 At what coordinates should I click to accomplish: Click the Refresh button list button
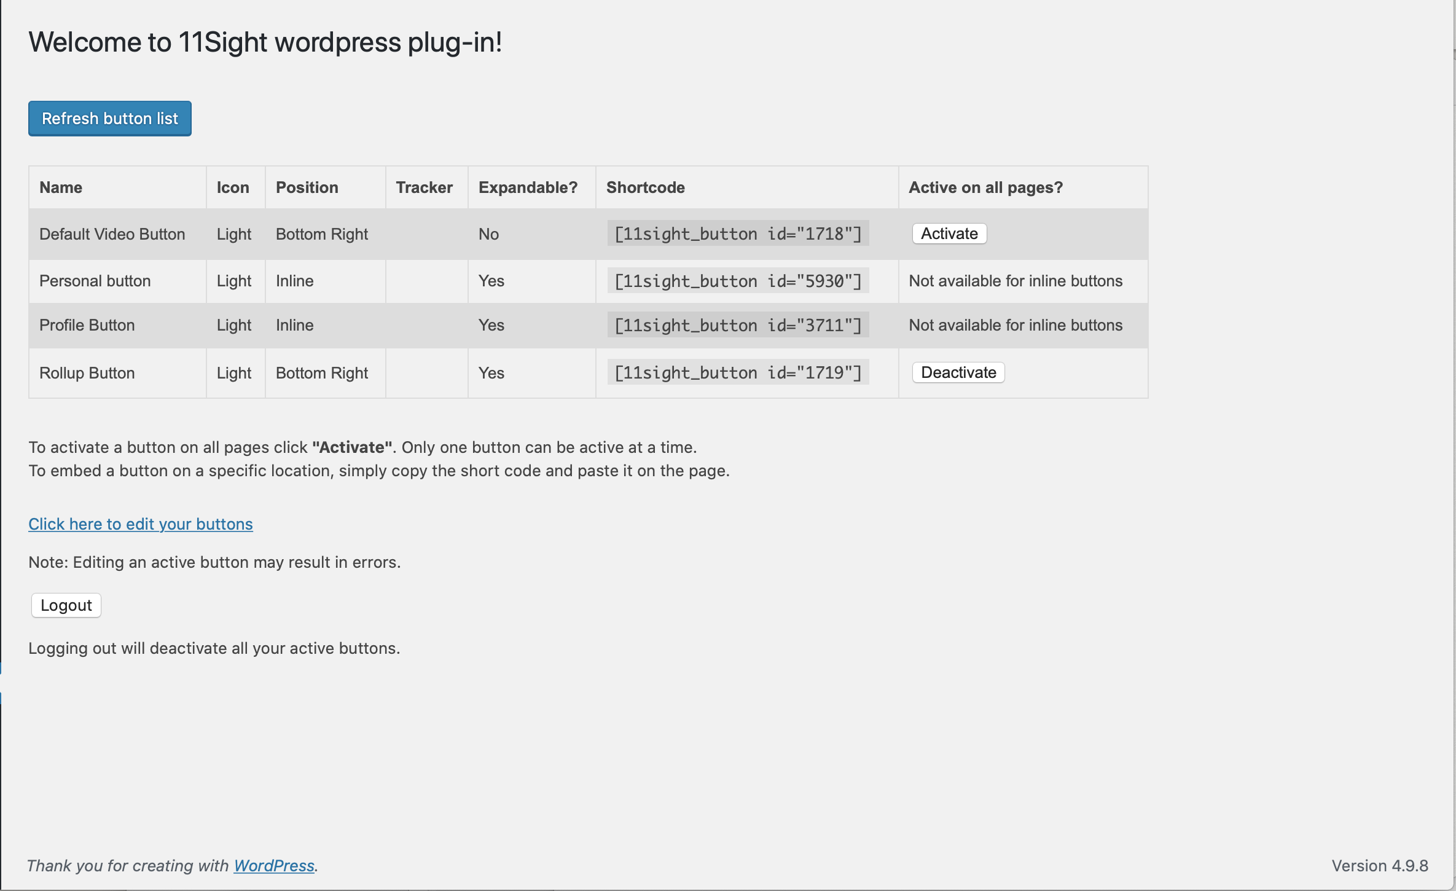tap(110, 119)
